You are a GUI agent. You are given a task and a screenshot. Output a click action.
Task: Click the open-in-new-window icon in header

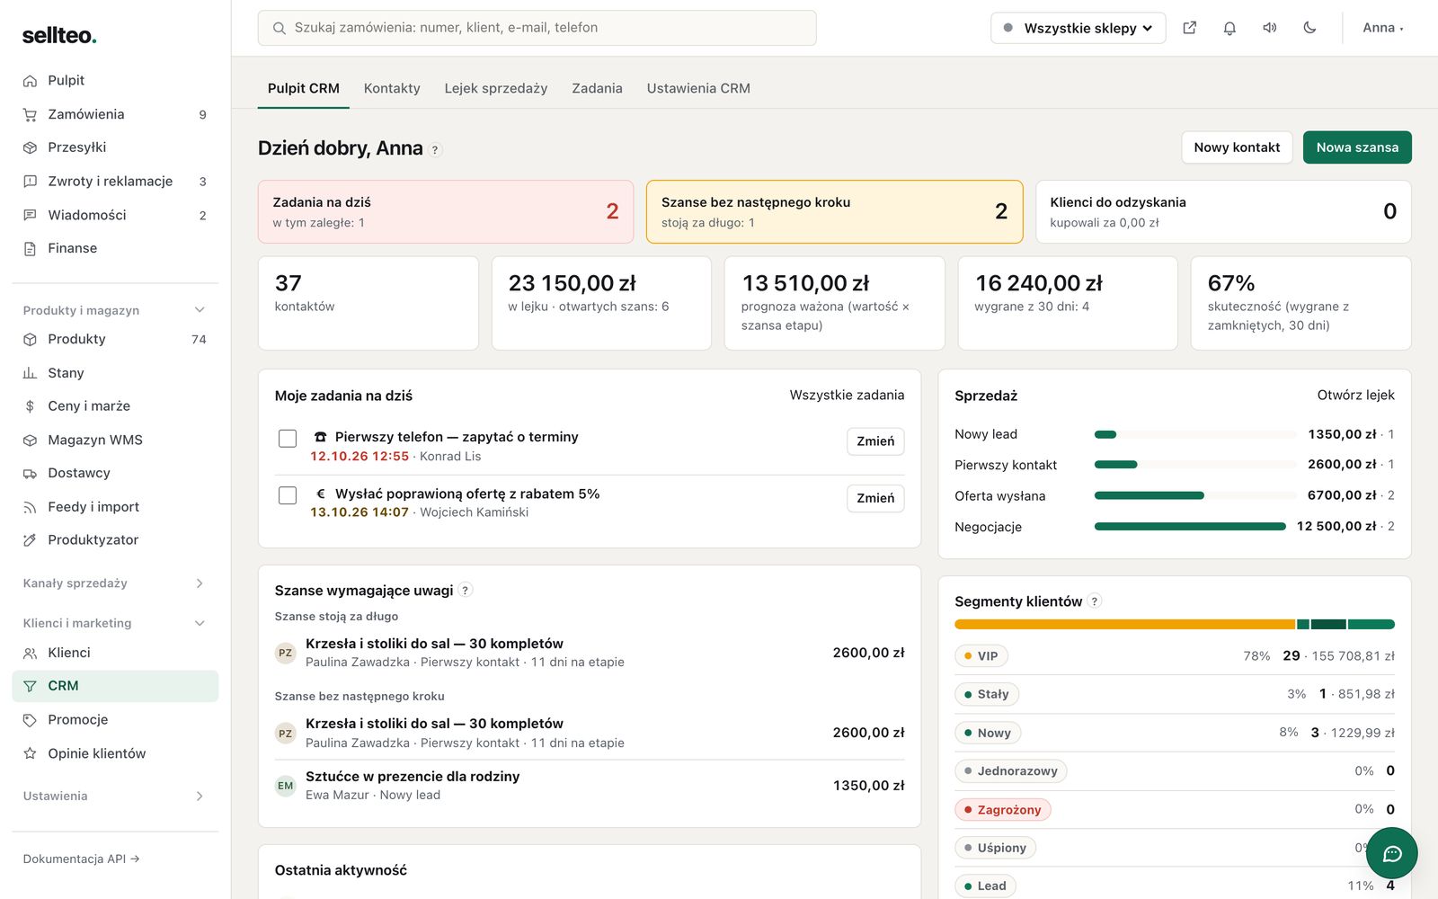click(1189, 28)
